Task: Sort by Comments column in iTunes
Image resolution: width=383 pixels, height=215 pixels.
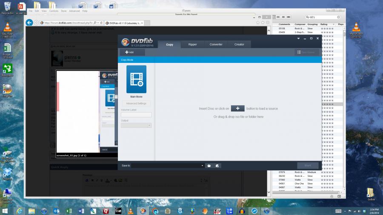Action: [x=284, y=24]
